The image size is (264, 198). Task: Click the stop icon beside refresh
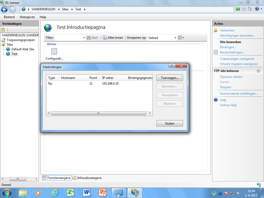244,9
